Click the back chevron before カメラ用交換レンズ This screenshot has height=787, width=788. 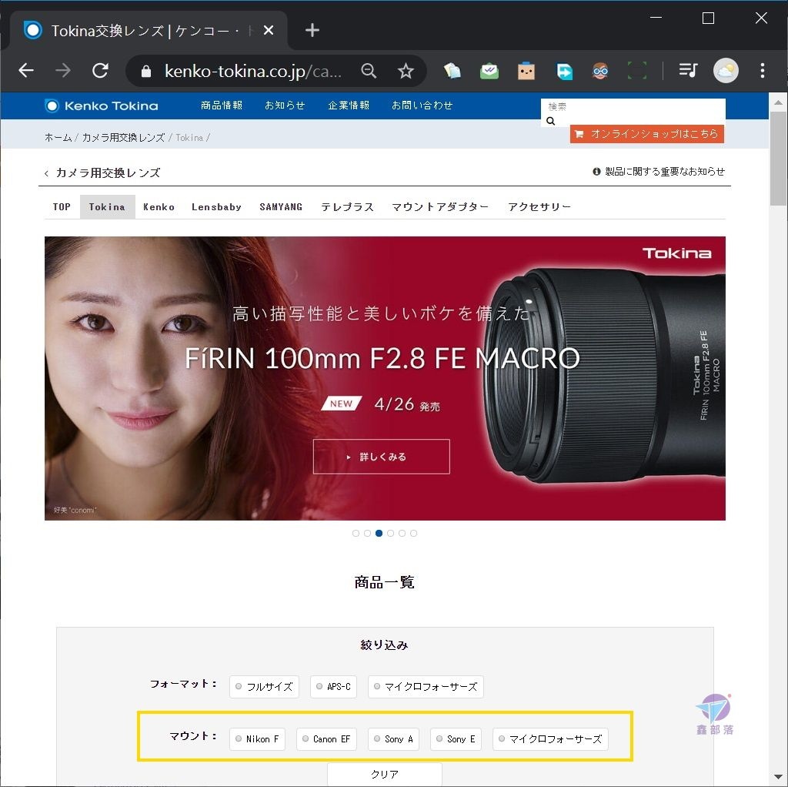coord(46,173)
